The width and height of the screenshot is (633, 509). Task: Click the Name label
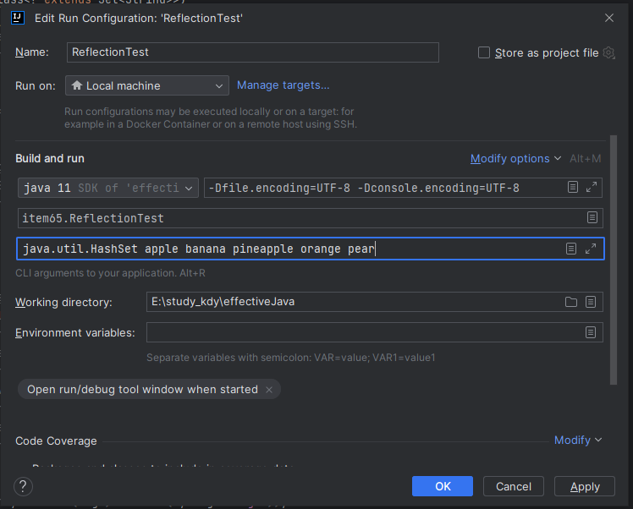click(32, 52)
